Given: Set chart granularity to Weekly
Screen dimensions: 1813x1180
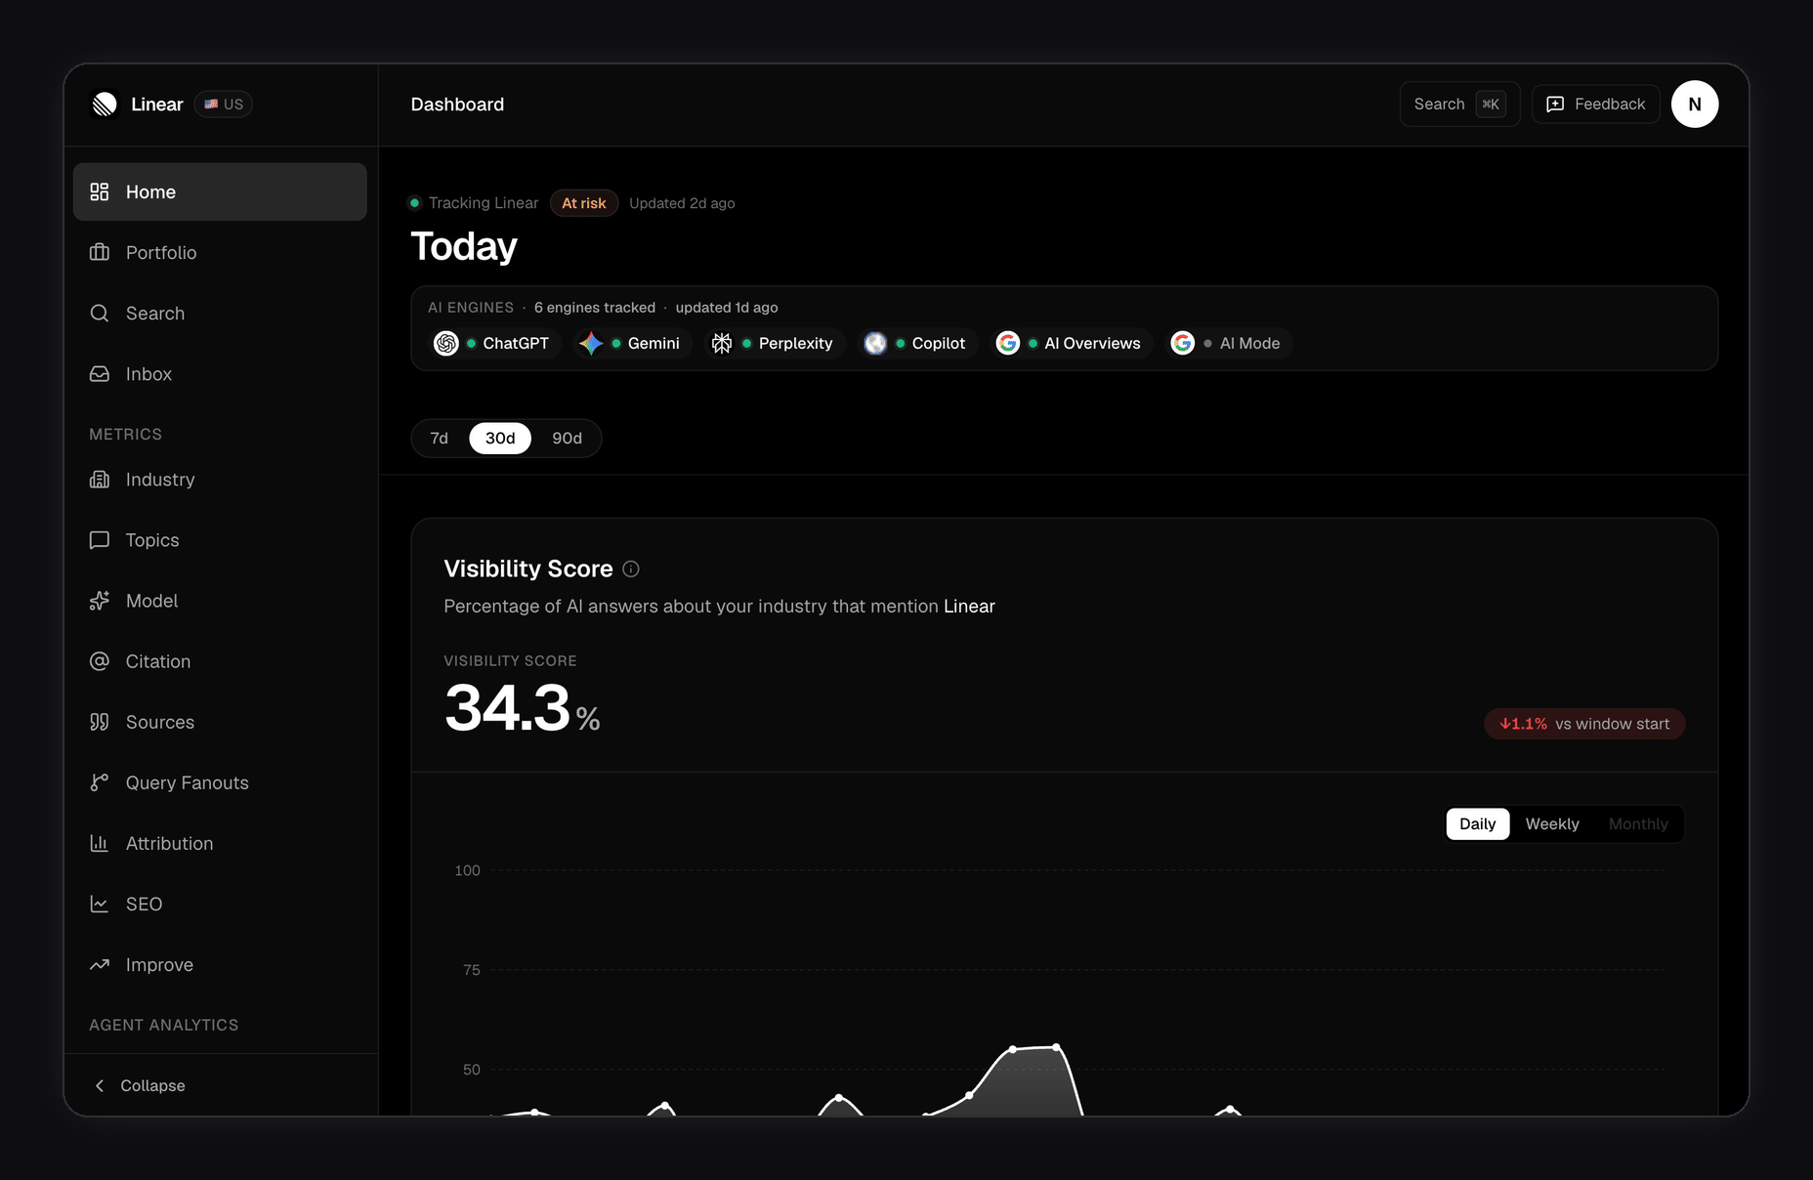Looking at the screenshot, I should click(x=1552, y=823).
